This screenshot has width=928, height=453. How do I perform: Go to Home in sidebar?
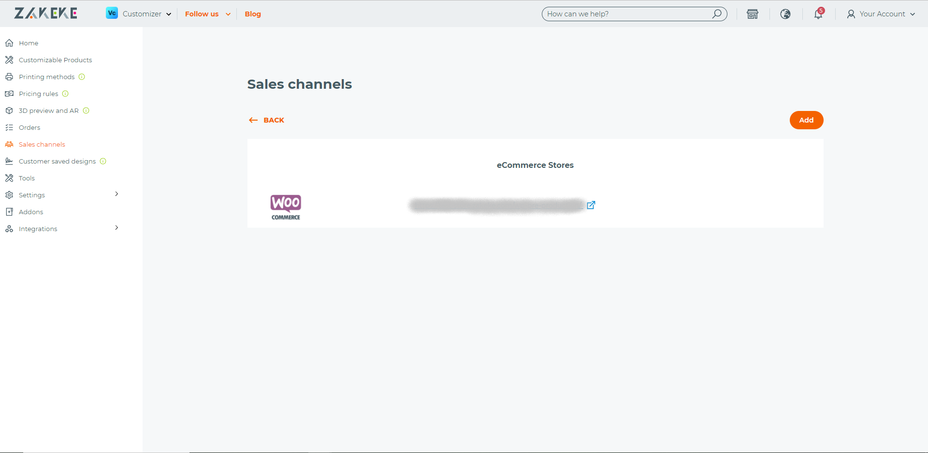(x=29, y=43)
